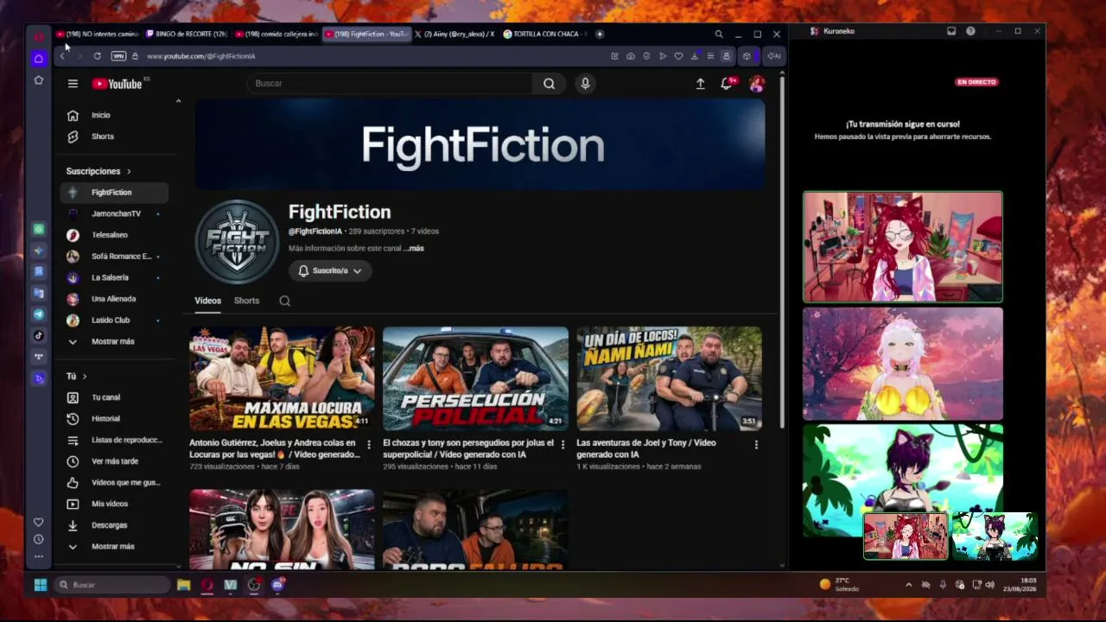The image size is (1106, 622).
Task: Toggle the browser VPN badge
Action: point(118,56)
